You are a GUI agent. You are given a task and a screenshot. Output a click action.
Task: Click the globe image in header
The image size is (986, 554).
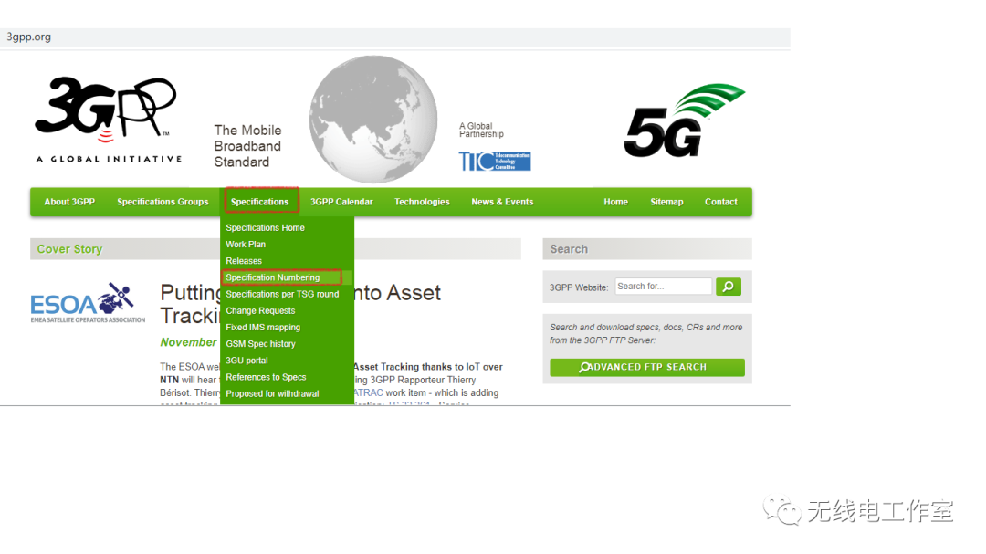tap(372, 120)
